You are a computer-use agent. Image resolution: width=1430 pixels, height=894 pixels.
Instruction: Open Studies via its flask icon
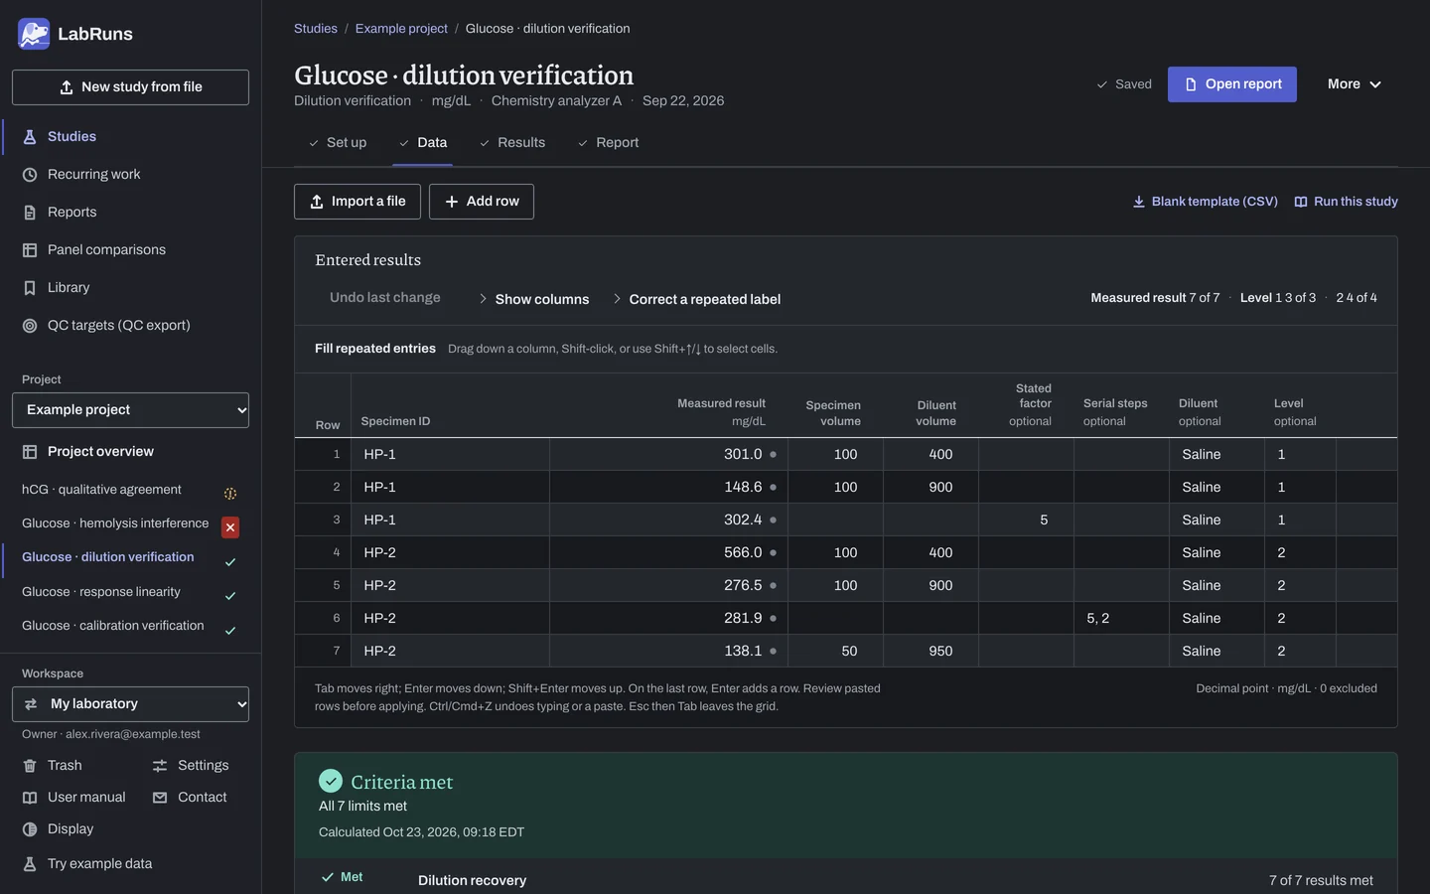(30, 137)
